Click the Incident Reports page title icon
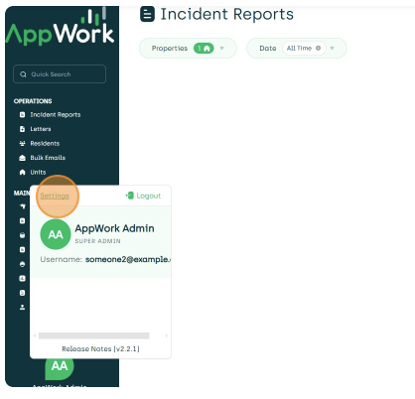 (147, 14)
